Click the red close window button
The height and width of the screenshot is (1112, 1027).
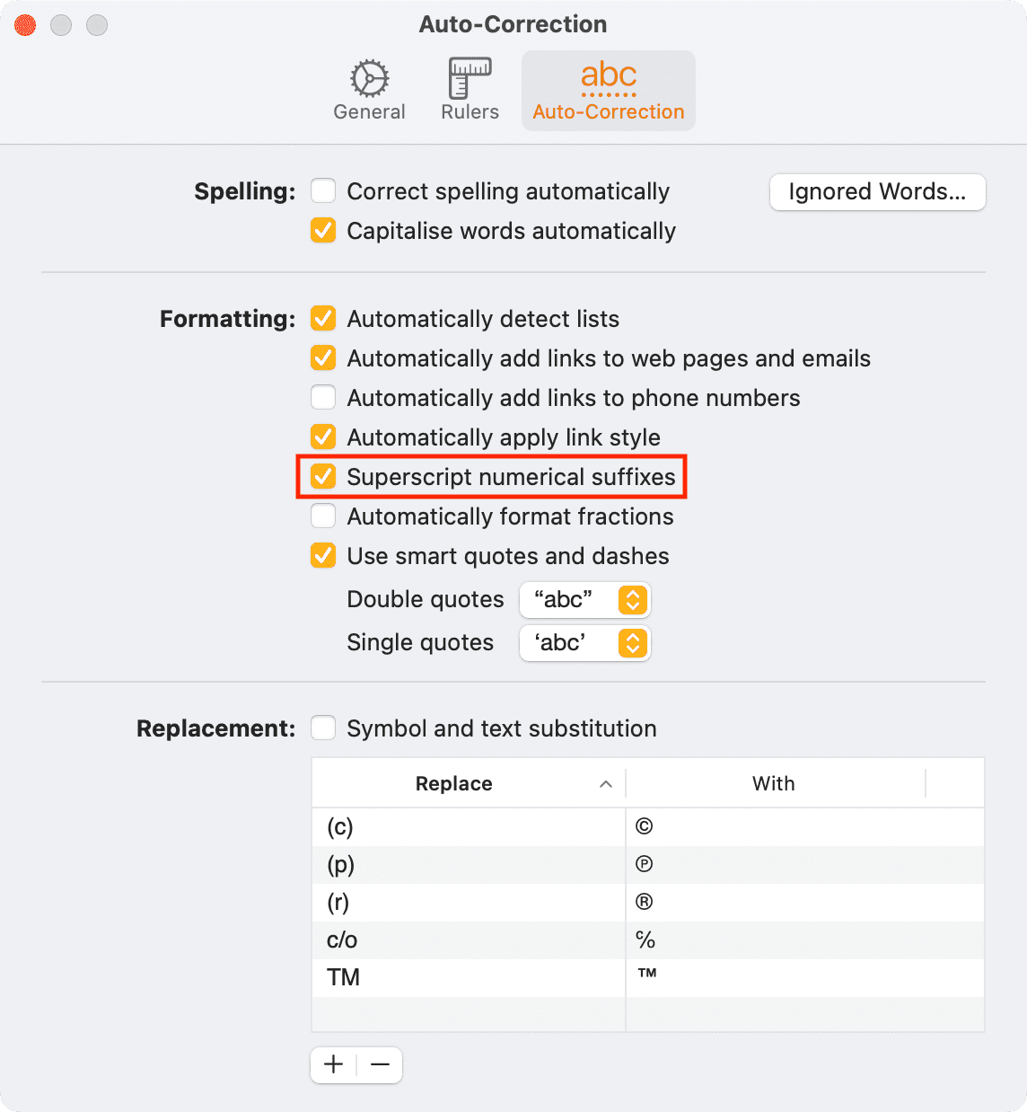(x=25, y=25)
